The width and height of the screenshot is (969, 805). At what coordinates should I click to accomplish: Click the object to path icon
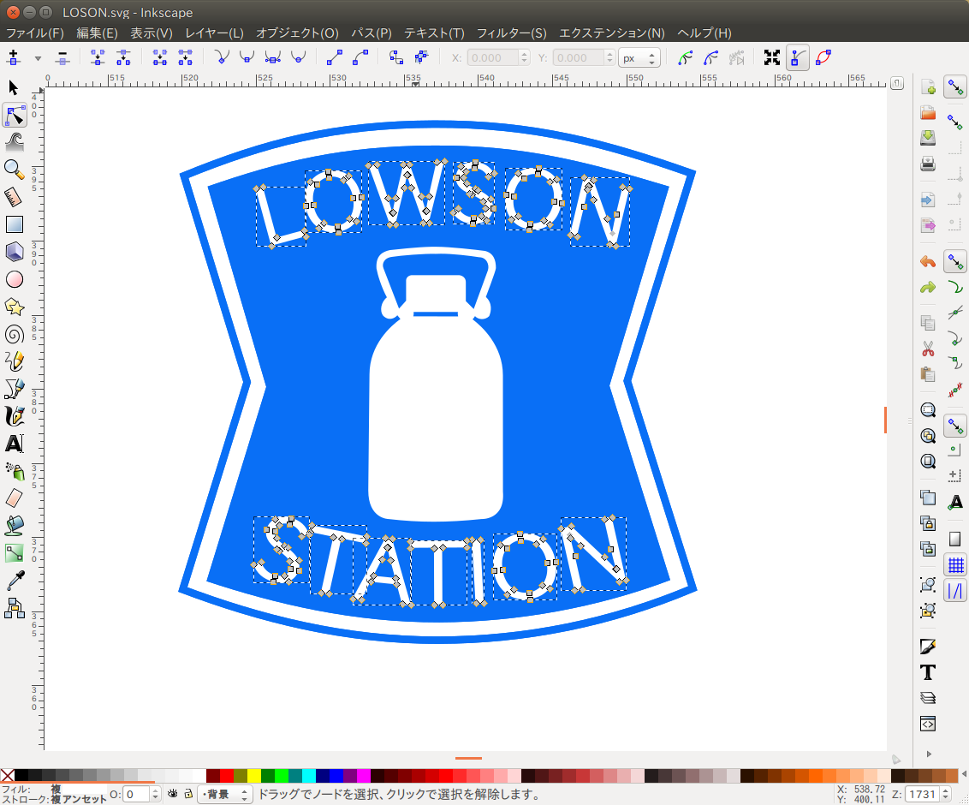pos(396,57)
